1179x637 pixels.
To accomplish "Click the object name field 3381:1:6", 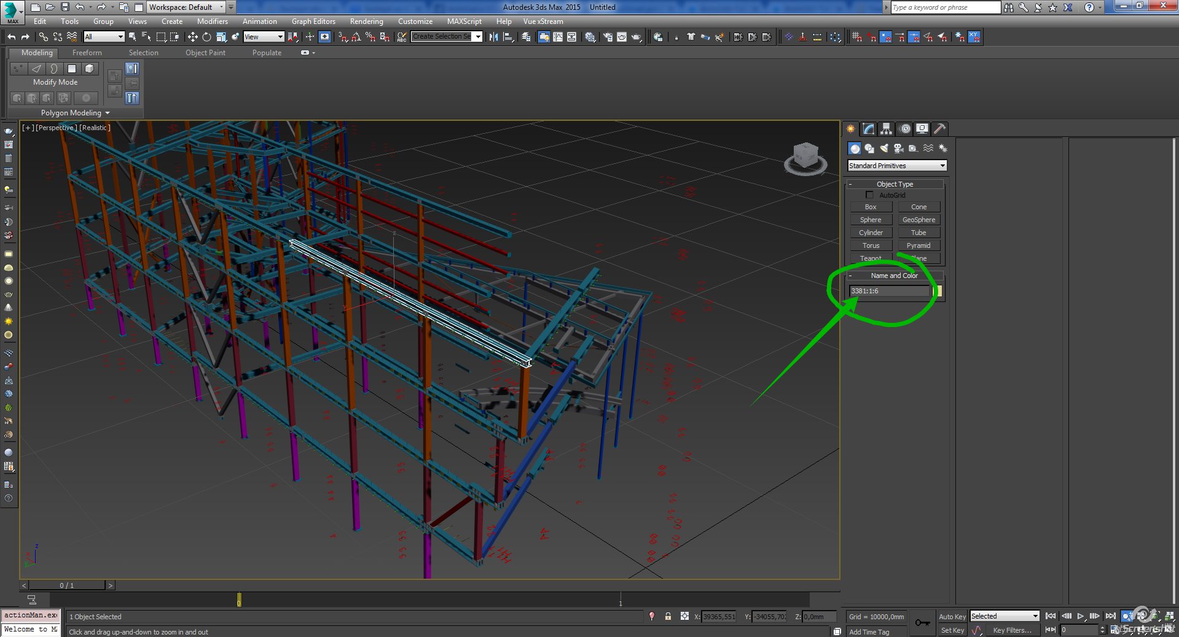I will click(x=890, y=291).
